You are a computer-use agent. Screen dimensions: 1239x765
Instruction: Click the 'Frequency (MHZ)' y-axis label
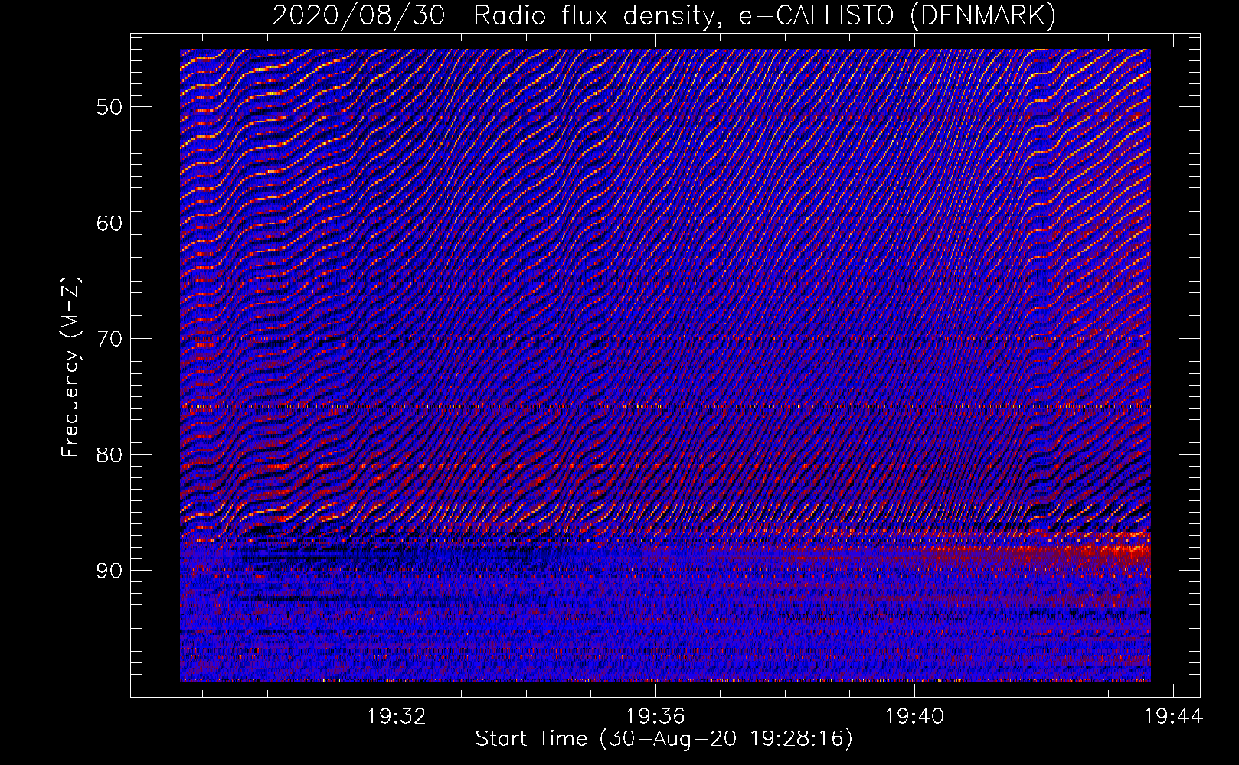click(70, 367)
